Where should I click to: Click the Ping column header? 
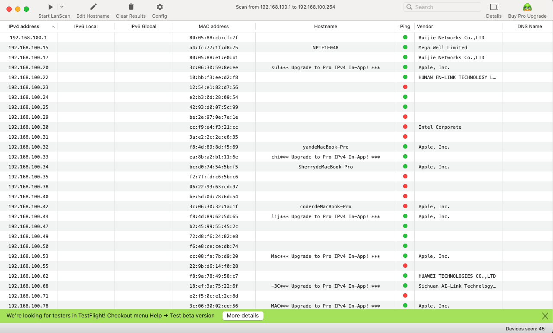(x=405, y=26)
